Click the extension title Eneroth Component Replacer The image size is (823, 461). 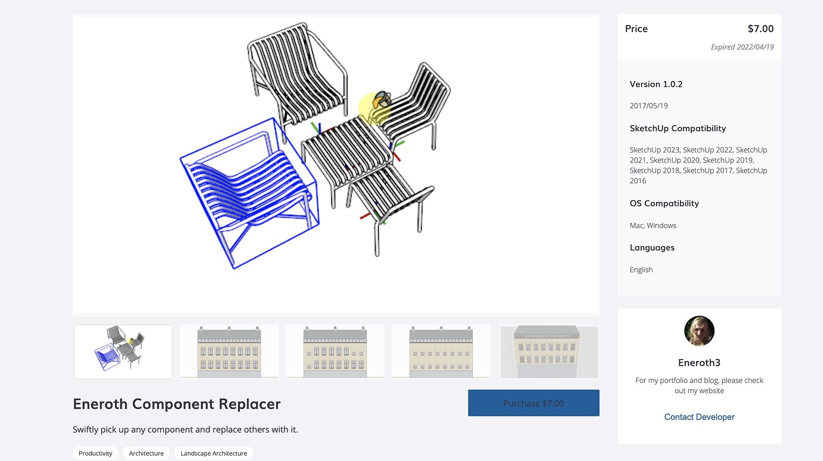177,404
